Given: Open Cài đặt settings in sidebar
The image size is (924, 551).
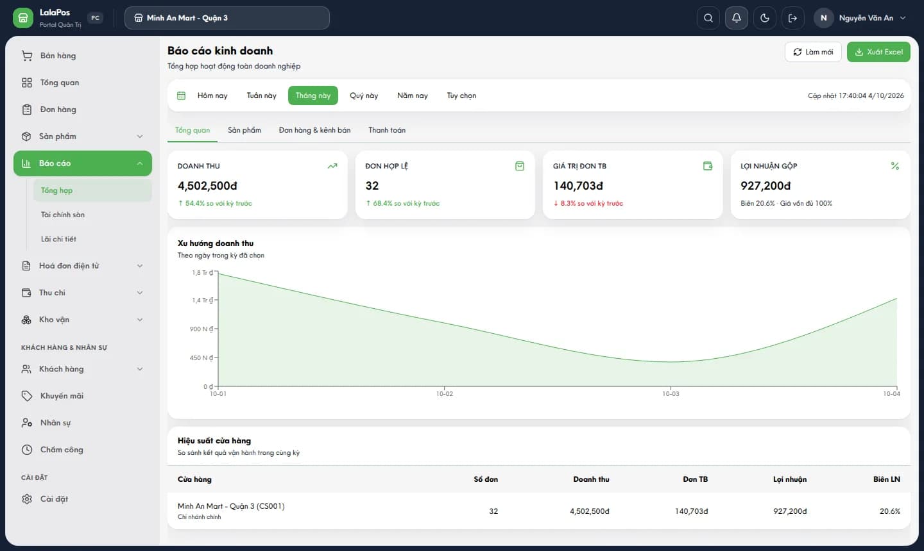Looking at the screenshot, I should click(83, 499).
